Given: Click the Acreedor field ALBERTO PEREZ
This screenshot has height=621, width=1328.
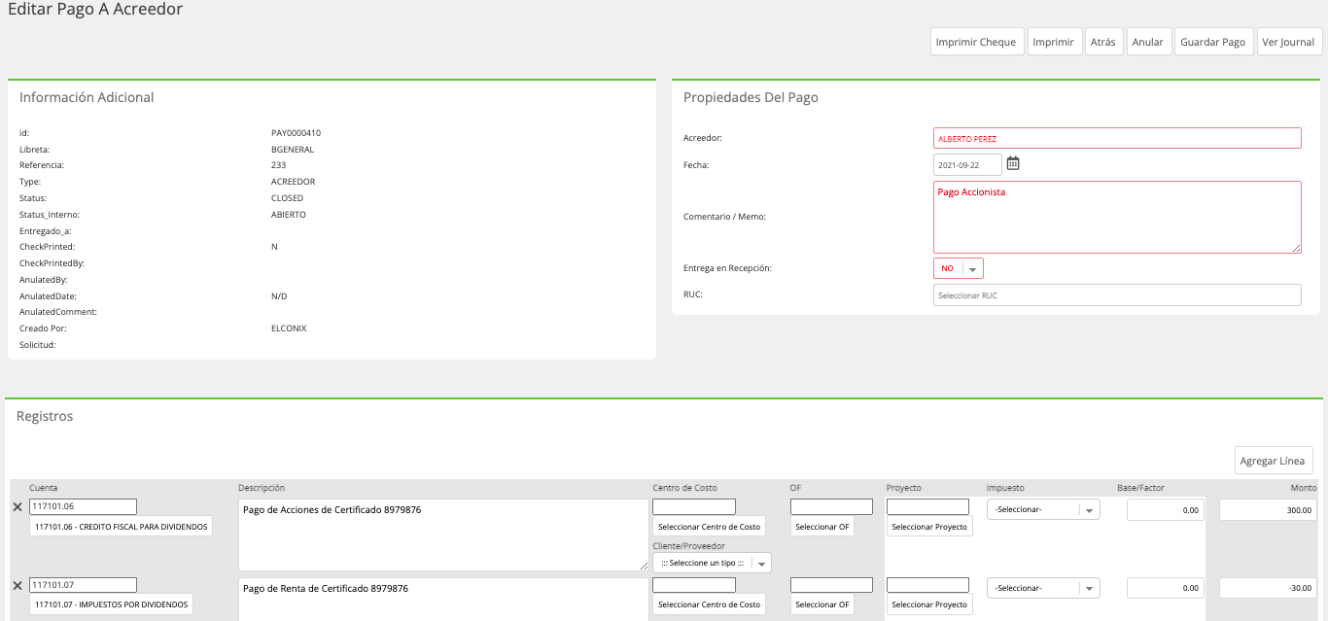Looking at the screenshot, I should pyautogui.click(x=1117, y=138).
